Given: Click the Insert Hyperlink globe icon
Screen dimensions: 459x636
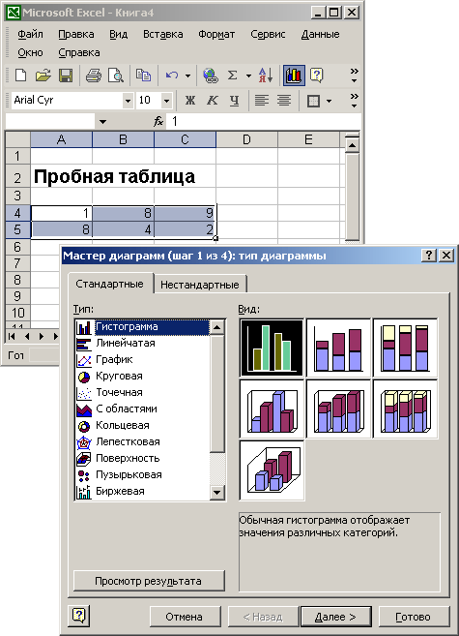Looking at the screenshot, I should (211, 76).
